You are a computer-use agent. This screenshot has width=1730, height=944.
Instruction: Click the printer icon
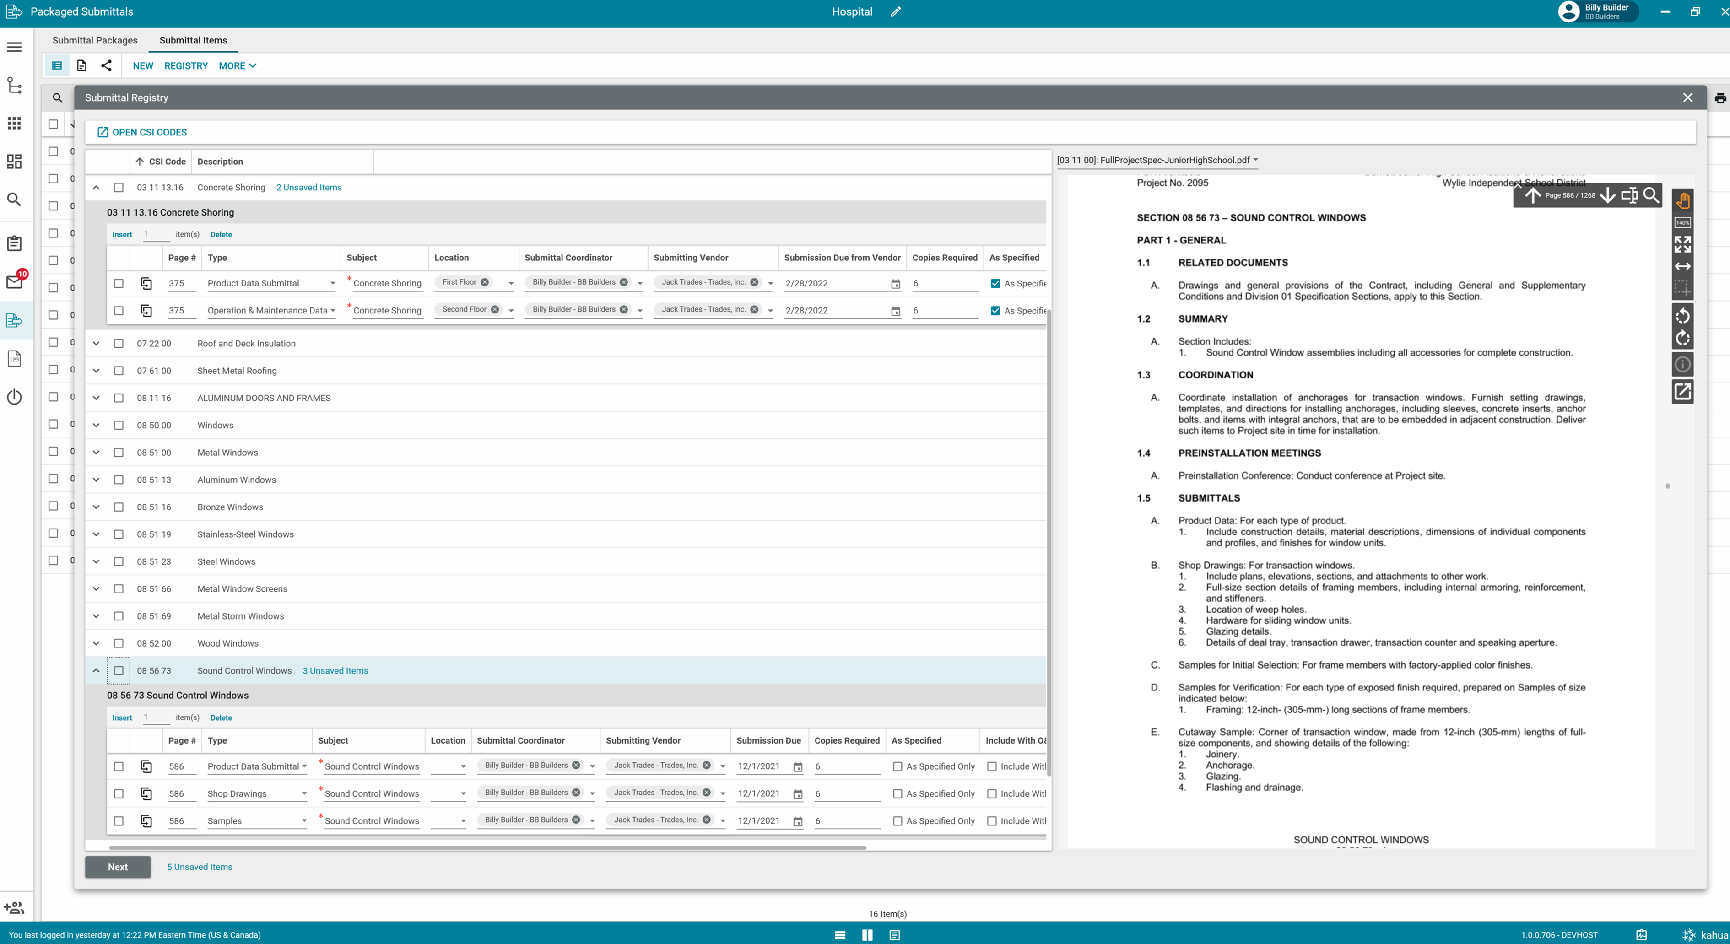click(x=1720, y=98)
